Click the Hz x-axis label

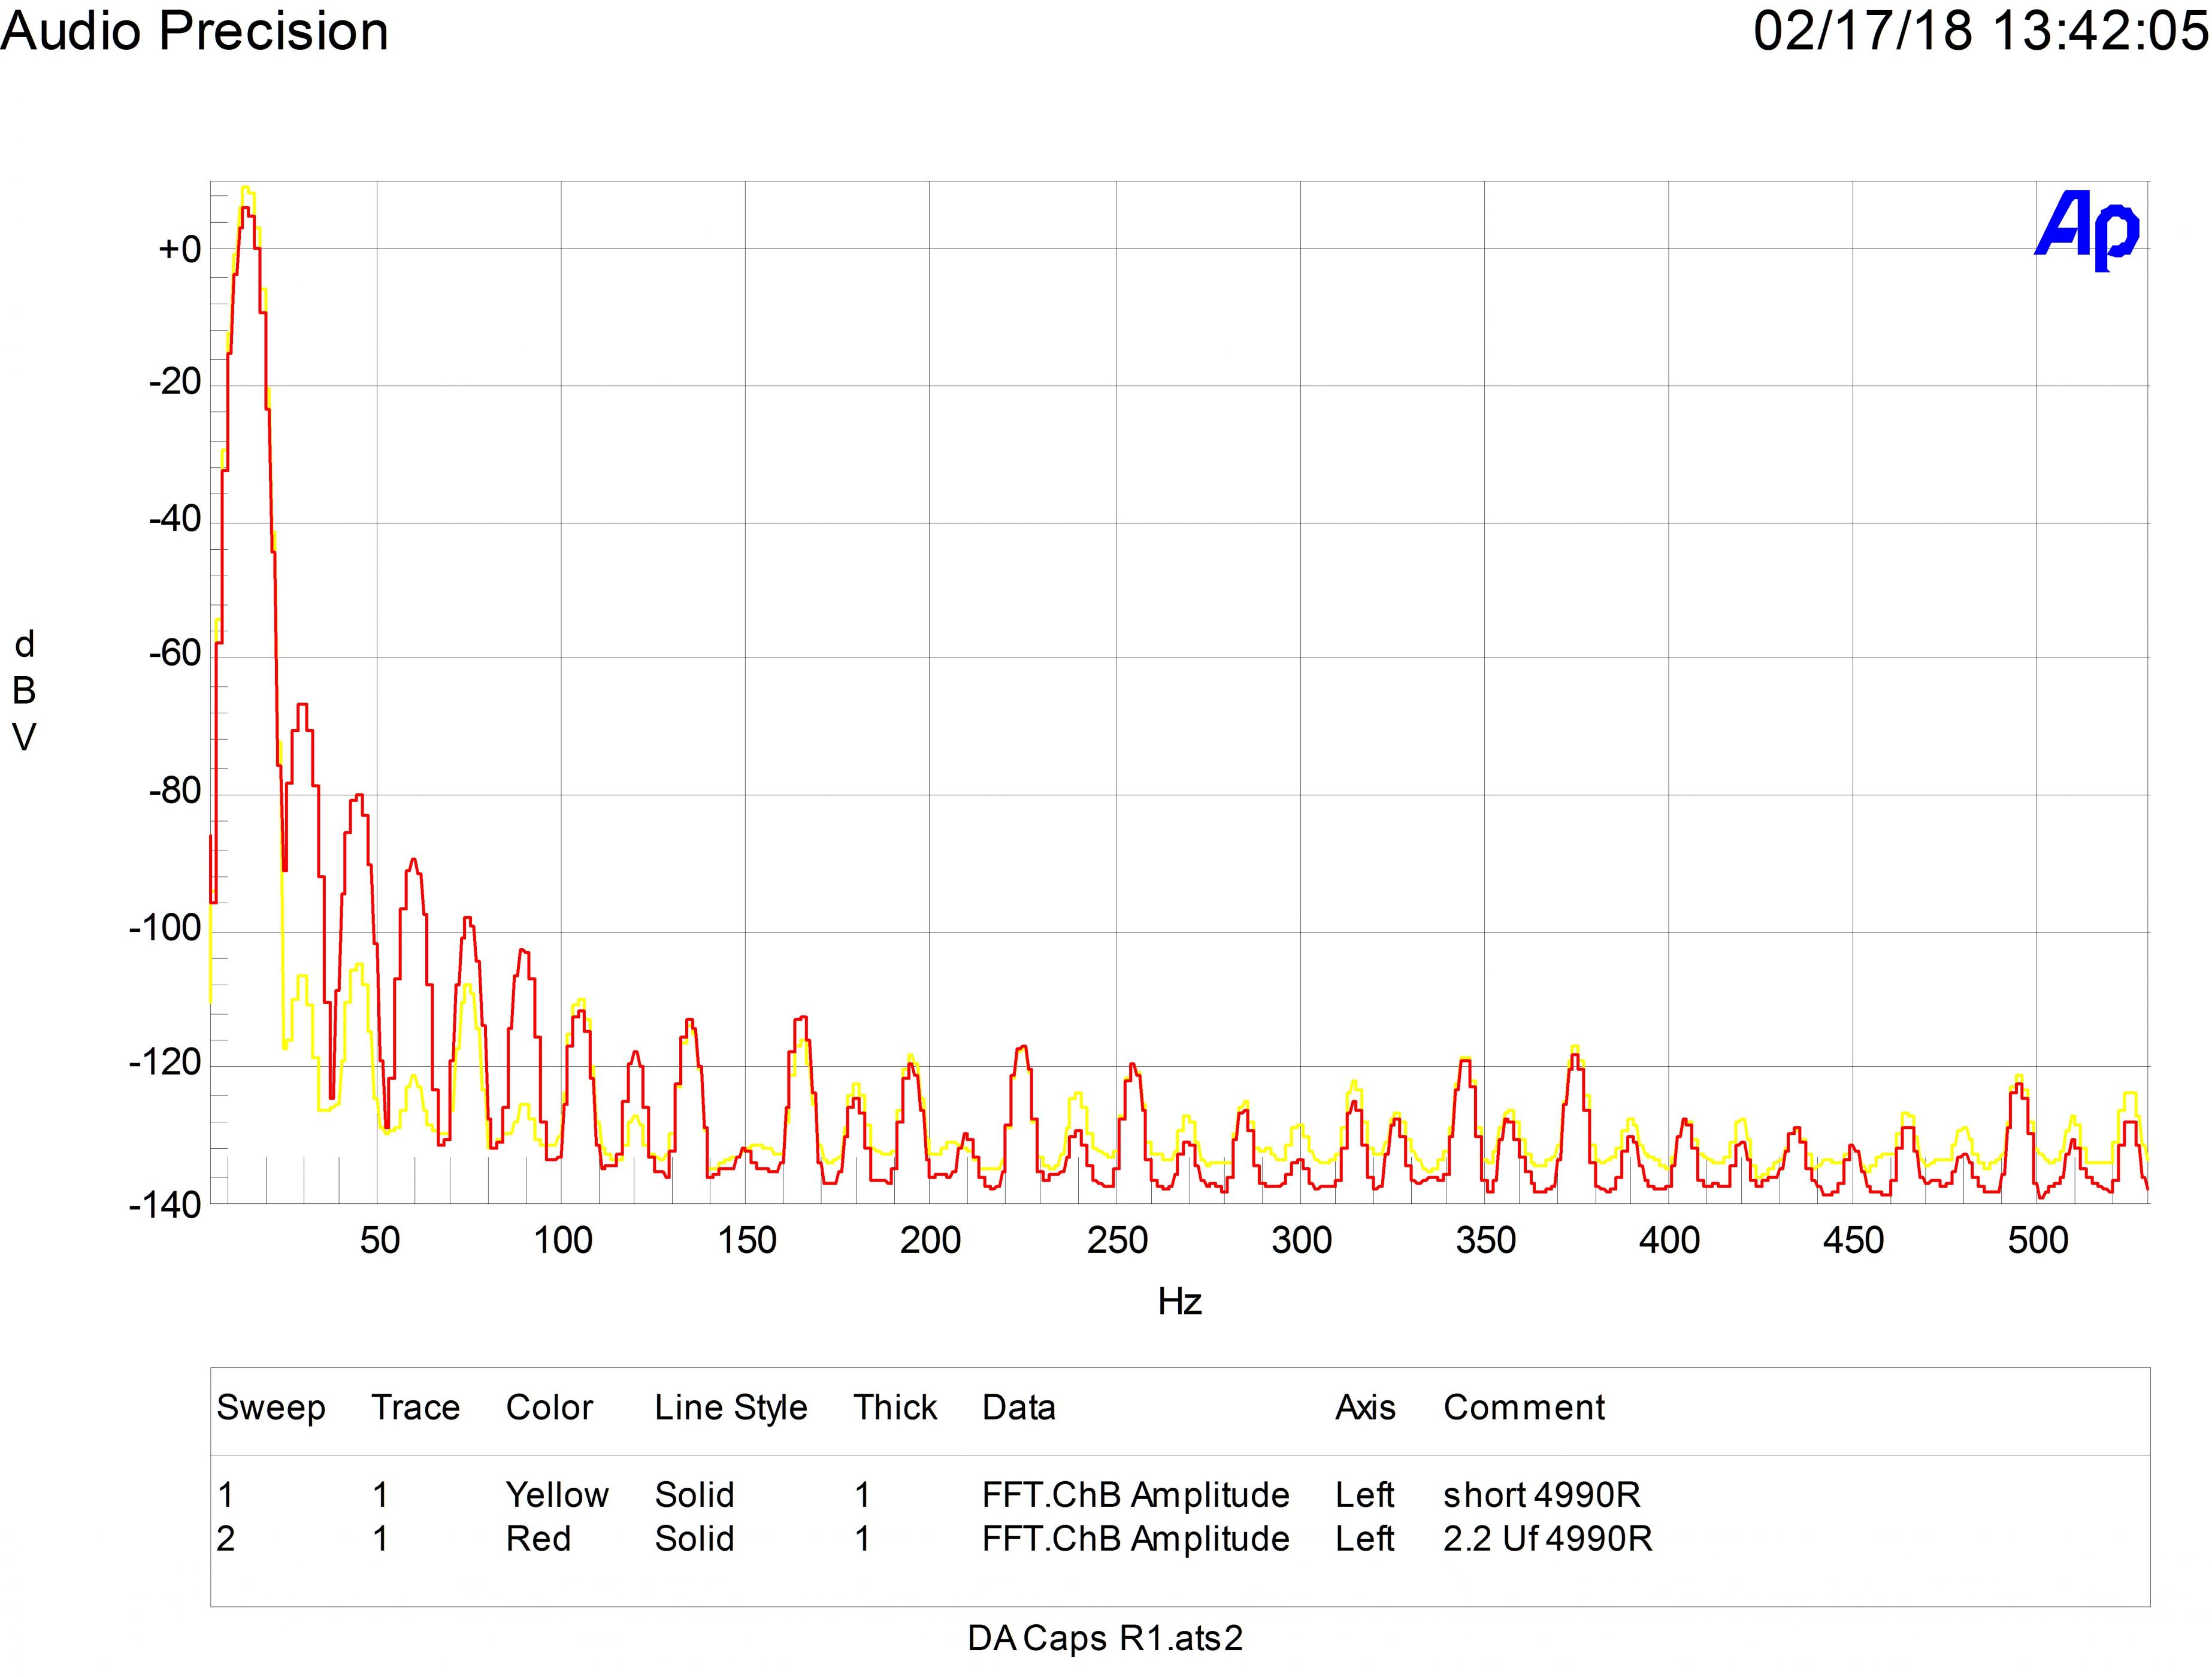pyautogui.click(x=1179, y=1301)
